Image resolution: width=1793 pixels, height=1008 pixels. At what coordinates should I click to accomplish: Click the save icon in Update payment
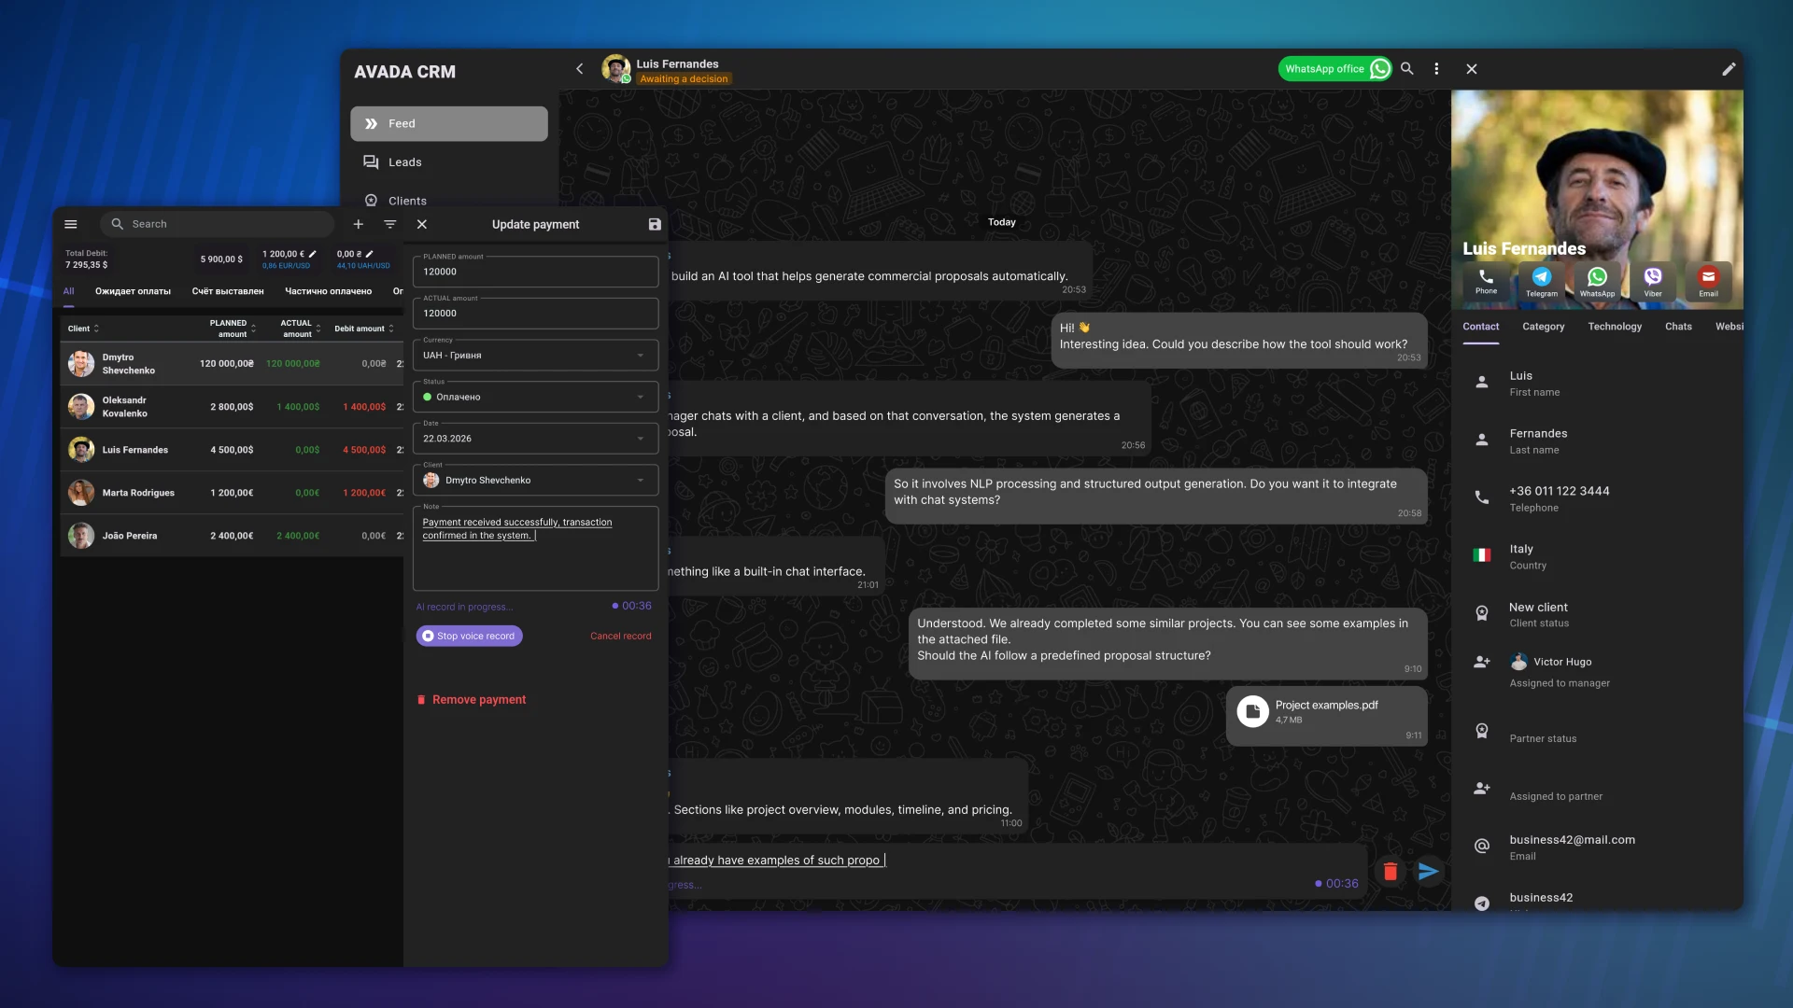pyautogui.click(x=655, y=225)
